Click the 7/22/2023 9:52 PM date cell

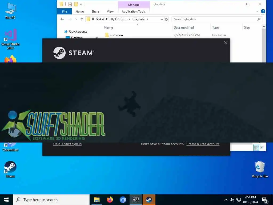tap(187, 35)
